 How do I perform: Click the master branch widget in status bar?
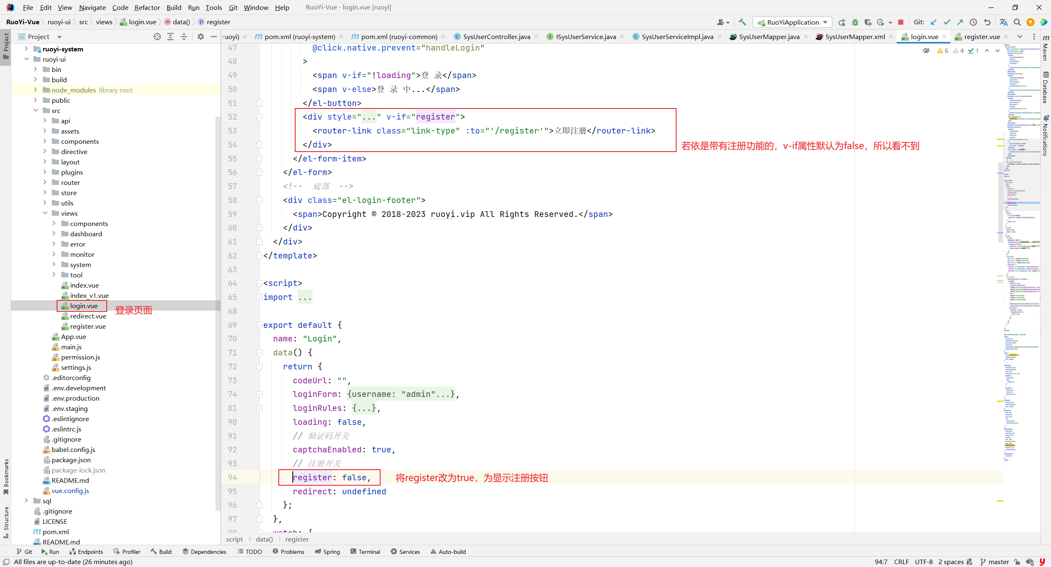(x=994, y=562)
